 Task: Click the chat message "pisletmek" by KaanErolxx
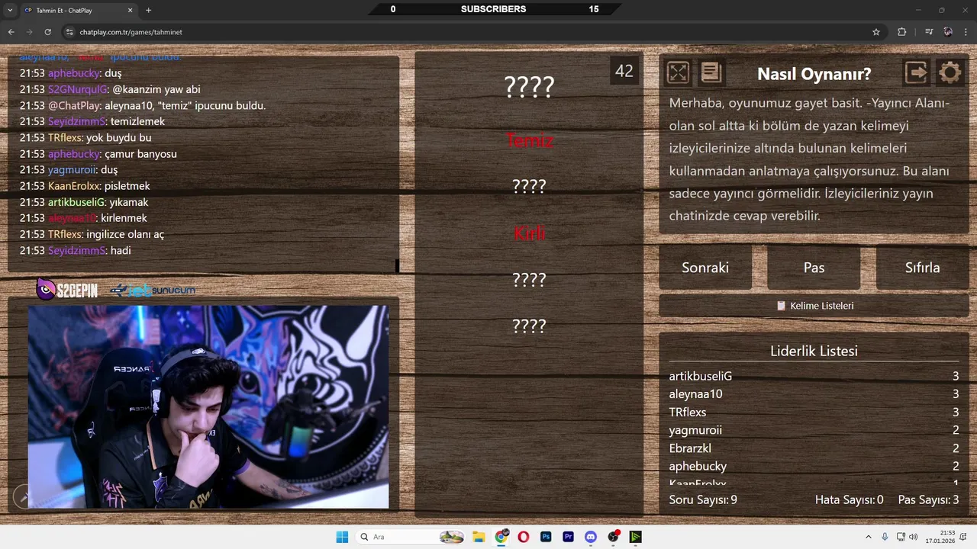[128, 186]
